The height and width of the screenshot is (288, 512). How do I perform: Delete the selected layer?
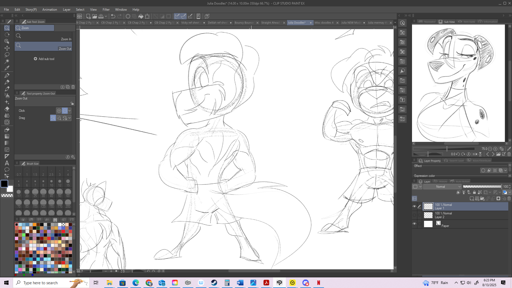[509, 199]
